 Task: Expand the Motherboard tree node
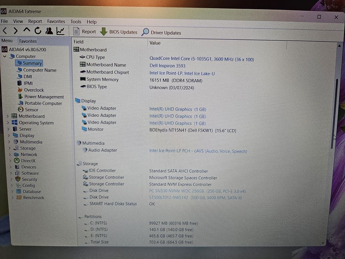tap(8, 116)
